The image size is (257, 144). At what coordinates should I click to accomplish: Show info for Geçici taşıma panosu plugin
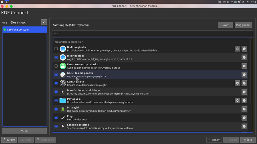click(x=244, y=75)
